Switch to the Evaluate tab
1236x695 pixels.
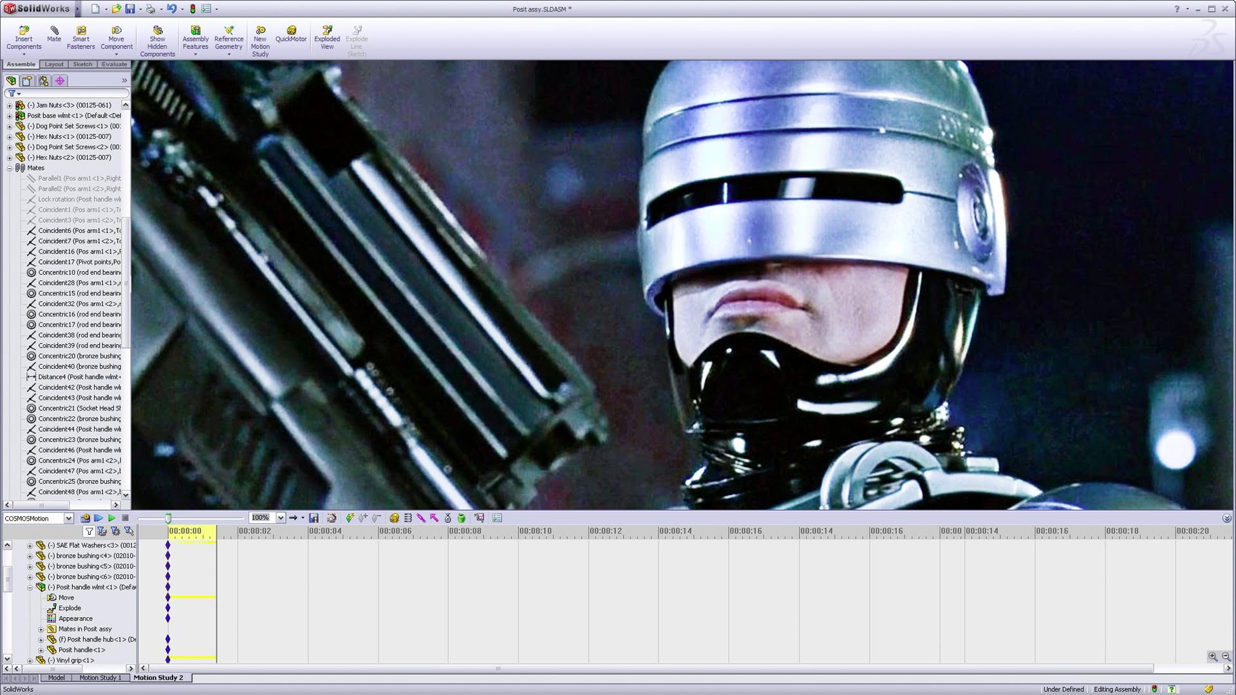(x=114, y=64)
